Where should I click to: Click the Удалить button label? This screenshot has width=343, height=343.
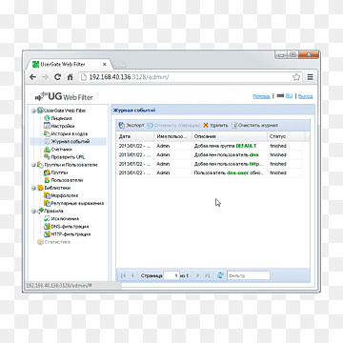coord(219,126)
